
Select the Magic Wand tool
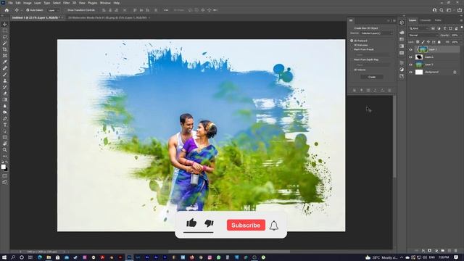point(5,43)
